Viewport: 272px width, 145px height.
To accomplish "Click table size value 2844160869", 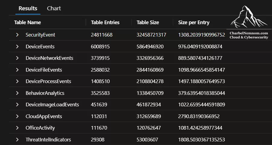I will click(150, 70).
